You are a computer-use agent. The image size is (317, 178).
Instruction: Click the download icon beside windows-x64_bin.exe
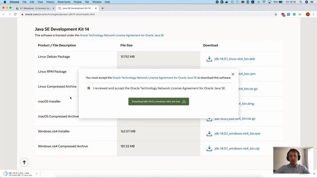(x=209, y=133)
